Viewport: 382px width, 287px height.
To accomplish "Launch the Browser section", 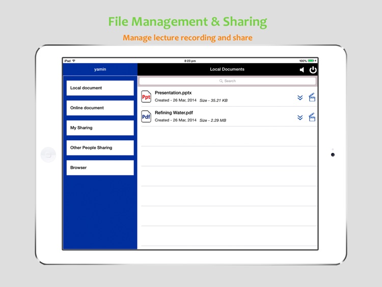I will tap(100, 168).
